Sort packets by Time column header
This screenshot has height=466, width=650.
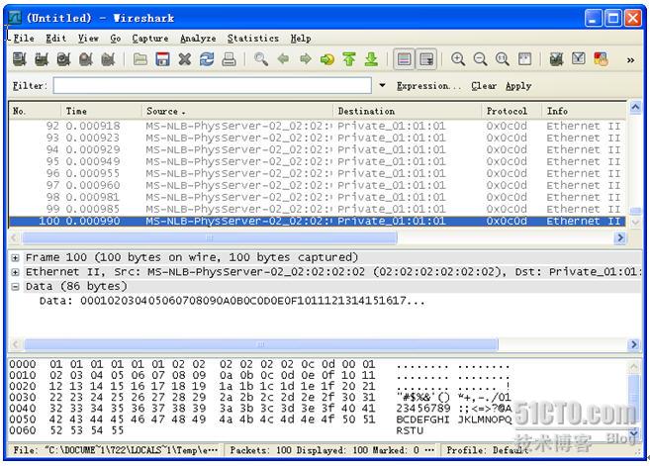point(102,111)
